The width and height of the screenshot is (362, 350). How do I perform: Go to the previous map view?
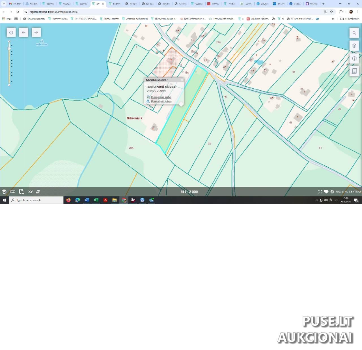pyautogui.click(x=23, y=33)
